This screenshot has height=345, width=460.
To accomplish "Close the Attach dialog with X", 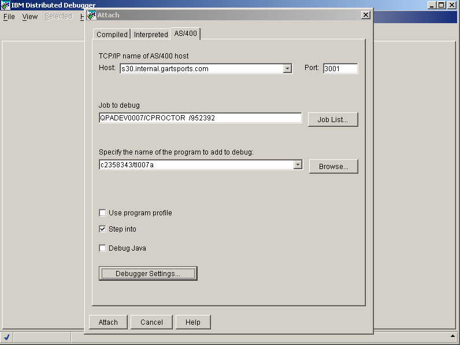I will click(x=366, y=14).
